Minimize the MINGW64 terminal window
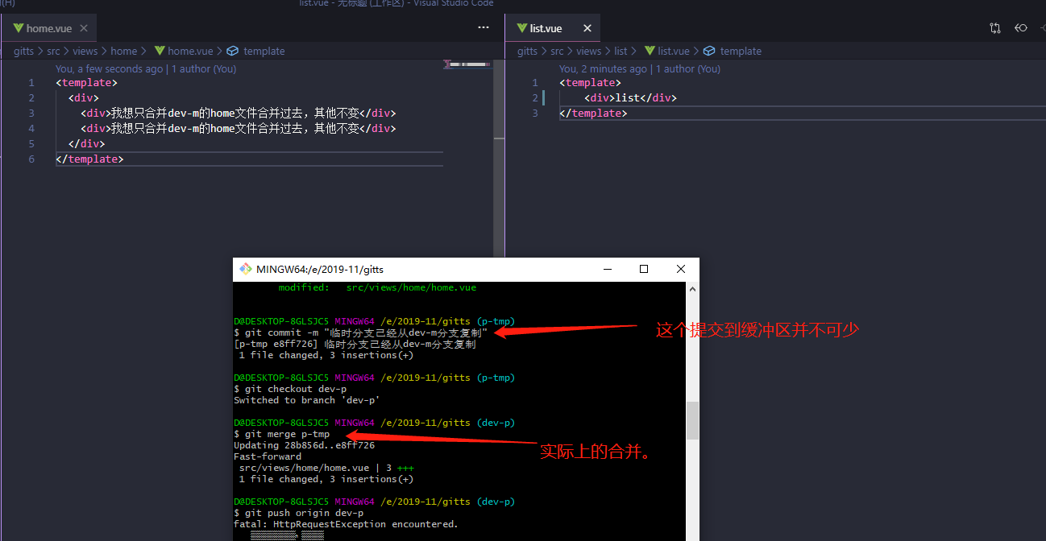The width and height of the screenshot is (1046, 541). (x=607, y=269)
